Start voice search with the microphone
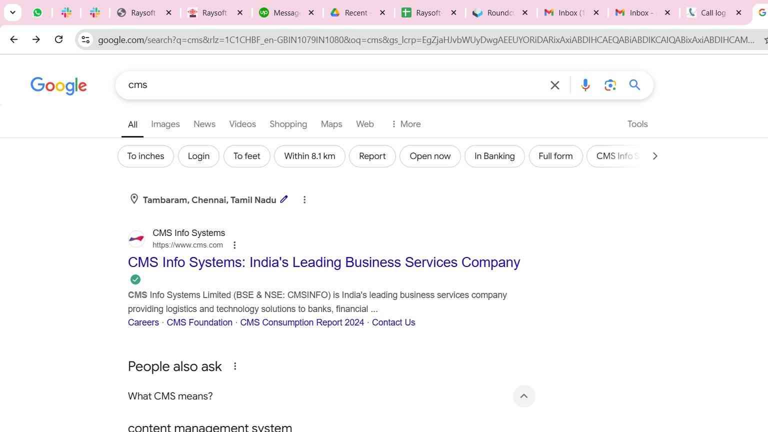This screenshot has height=432, width=768. pos(585,85)
